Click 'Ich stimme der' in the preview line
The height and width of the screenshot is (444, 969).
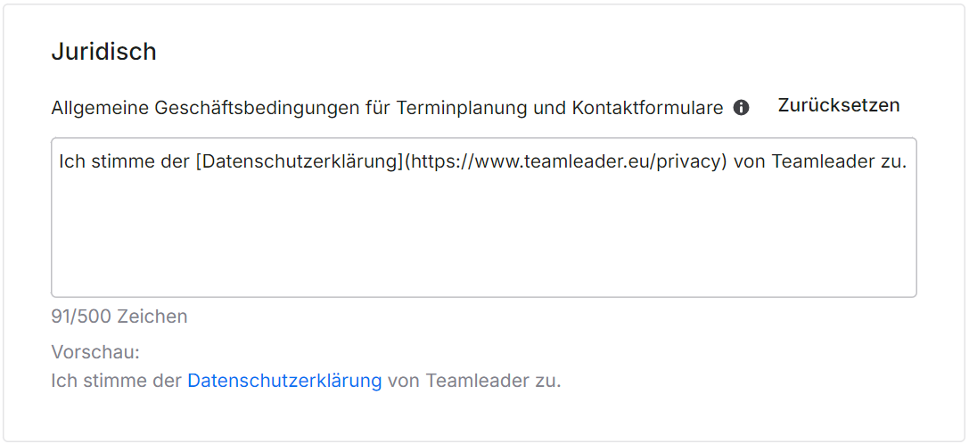point(117,381)
